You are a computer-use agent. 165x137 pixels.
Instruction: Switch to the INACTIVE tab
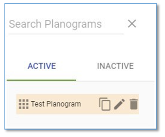(115, 66)
